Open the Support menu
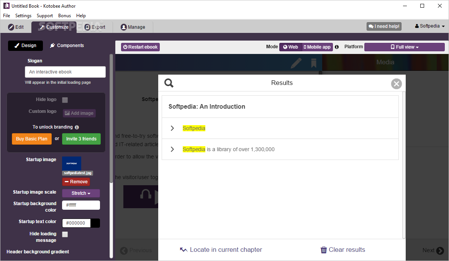Image resolution: width=449 pixels, height=261 pixels. [45, 15]
